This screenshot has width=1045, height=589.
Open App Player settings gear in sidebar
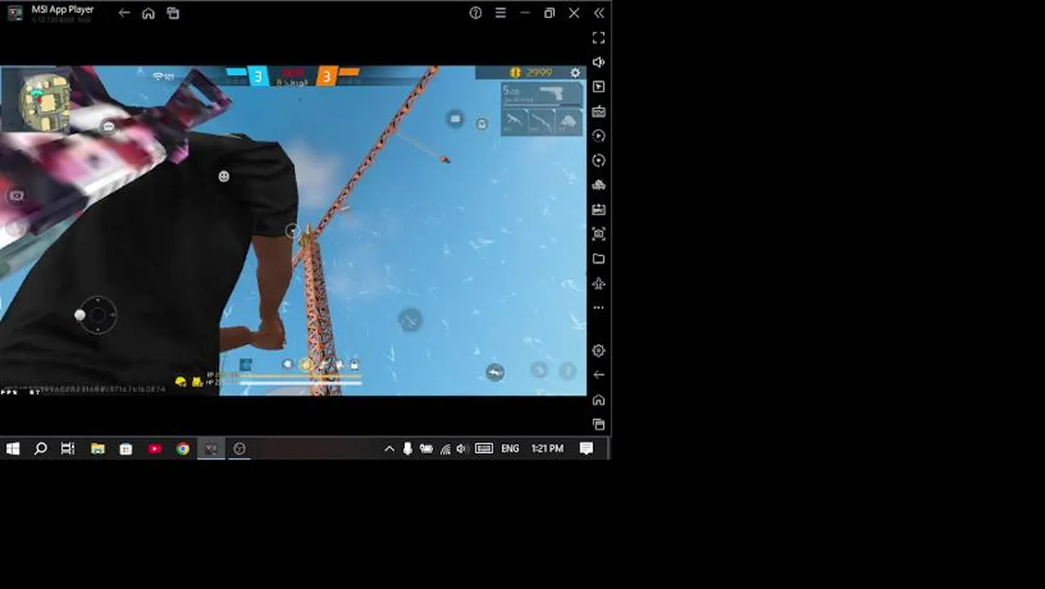(x=598, y=350)
